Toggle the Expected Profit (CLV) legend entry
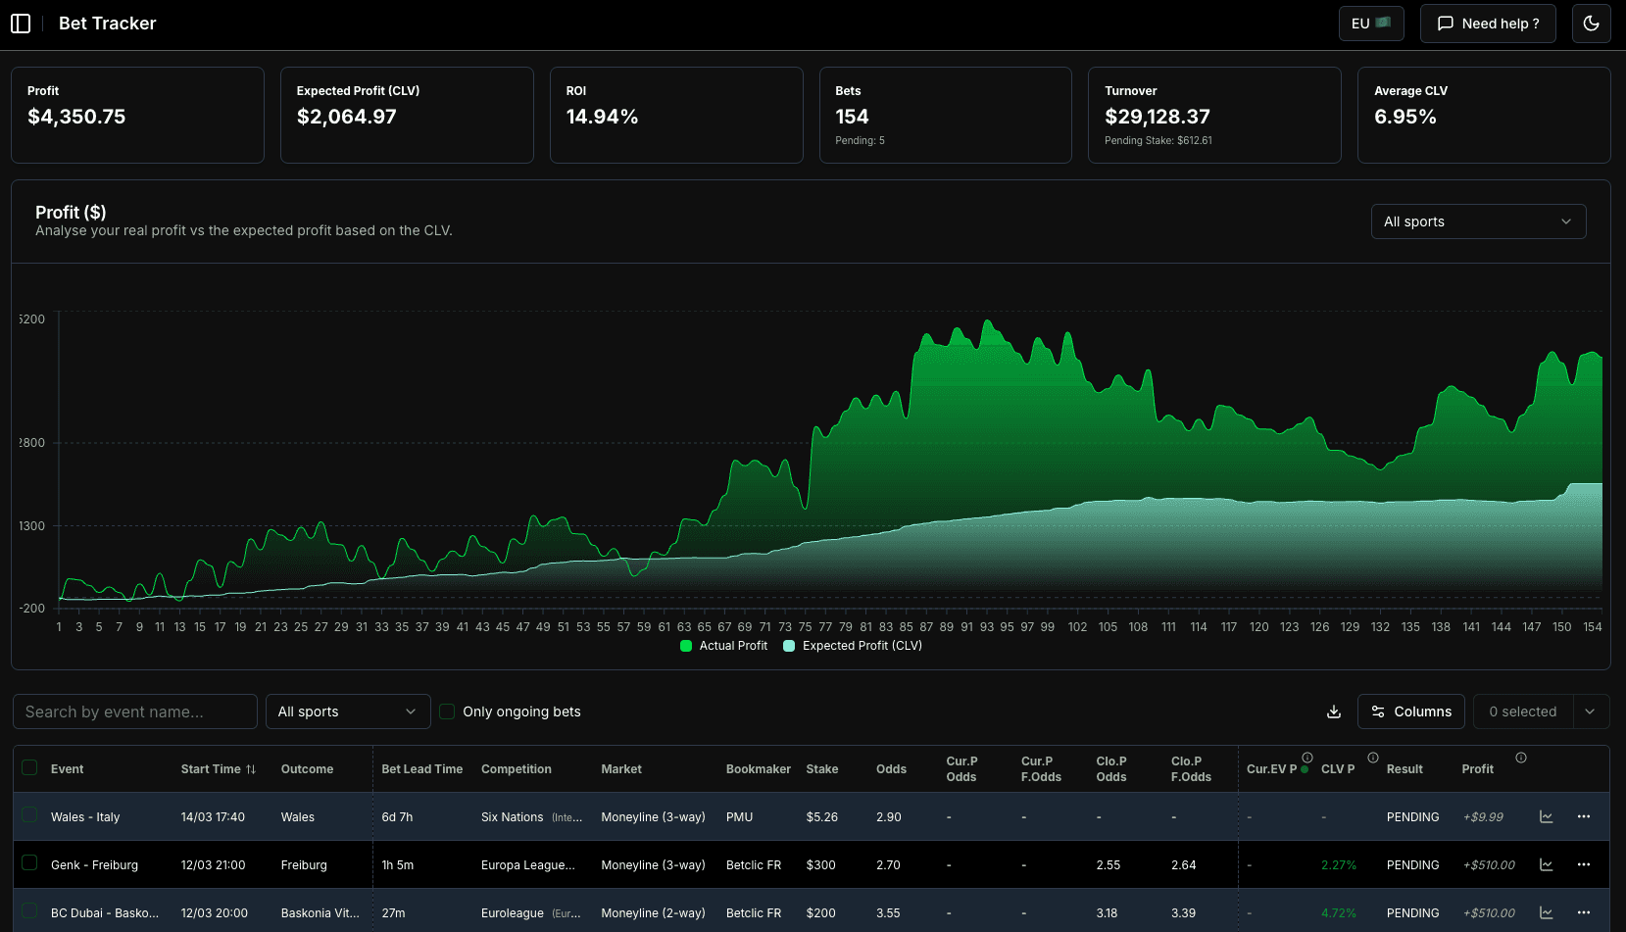 852,646
